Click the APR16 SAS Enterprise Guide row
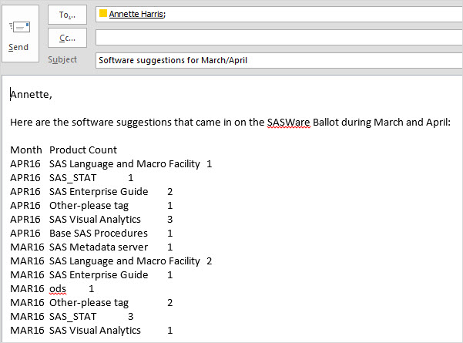This screenshot has height=343, width=463. point(92,191)
